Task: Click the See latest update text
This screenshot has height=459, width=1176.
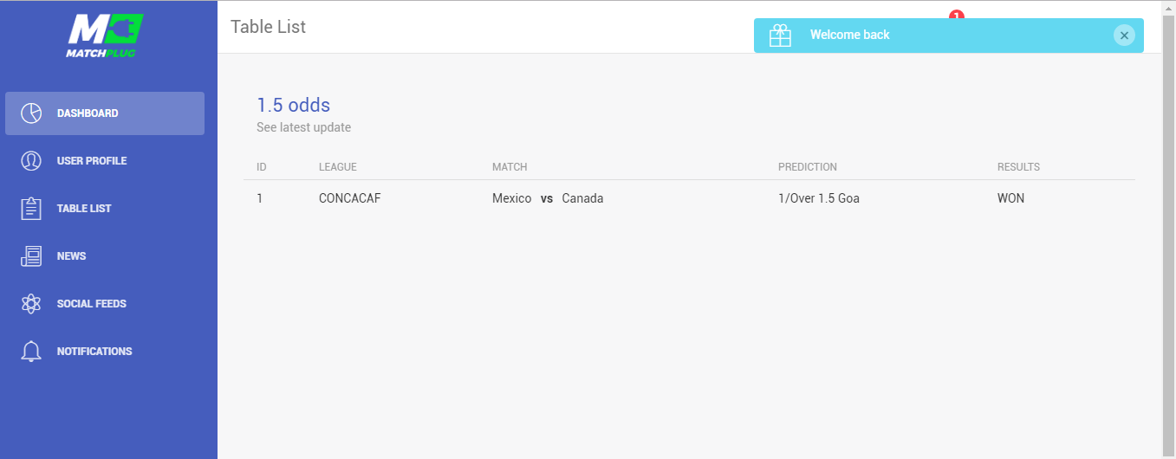Action: (303, 127)
